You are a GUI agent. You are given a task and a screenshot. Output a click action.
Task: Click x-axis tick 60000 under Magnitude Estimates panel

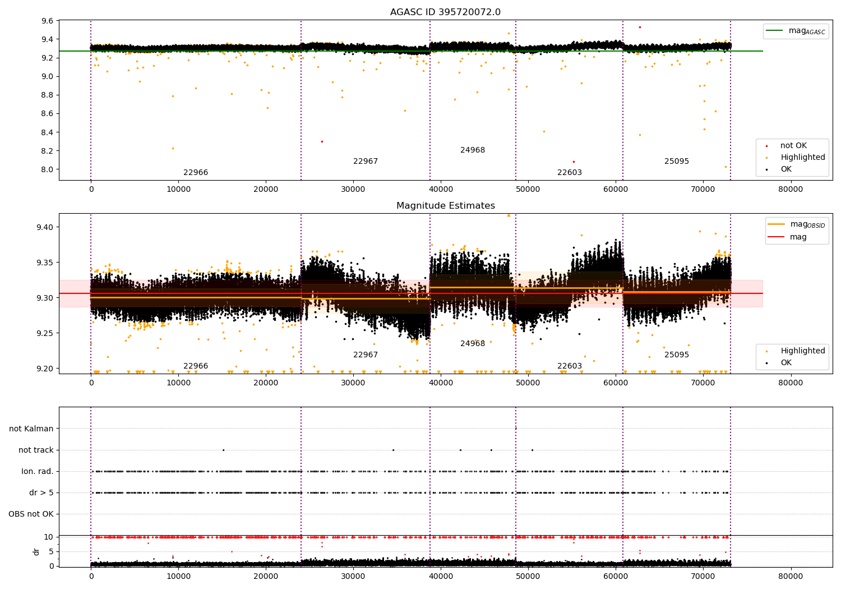click(616, 383)
